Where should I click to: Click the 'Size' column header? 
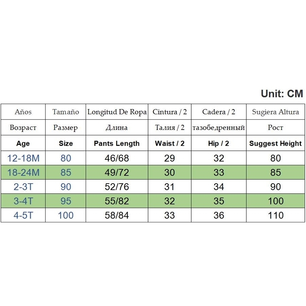(x=66, y=144)
